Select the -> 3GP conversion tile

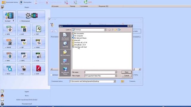tap(38, 30)
